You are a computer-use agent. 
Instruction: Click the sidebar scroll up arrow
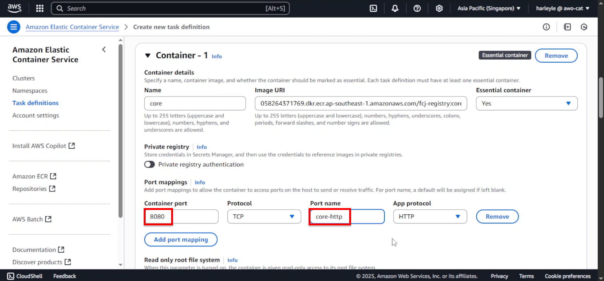pyautogui.click(x=120, y=40)
